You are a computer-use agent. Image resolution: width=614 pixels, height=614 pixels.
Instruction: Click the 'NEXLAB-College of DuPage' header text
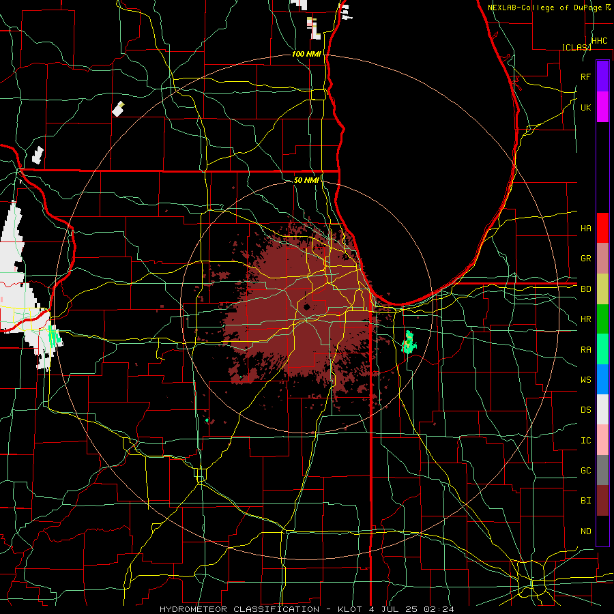[545, 8]
